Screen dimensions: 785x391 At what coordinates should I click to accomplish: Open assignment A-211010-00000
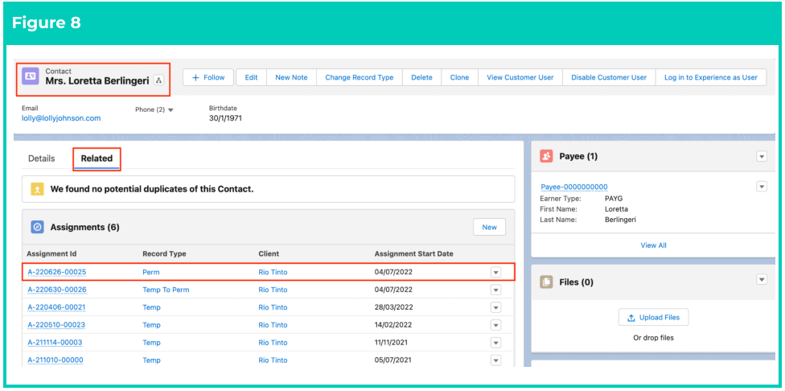pyautogui.click(x=55, y=360)
